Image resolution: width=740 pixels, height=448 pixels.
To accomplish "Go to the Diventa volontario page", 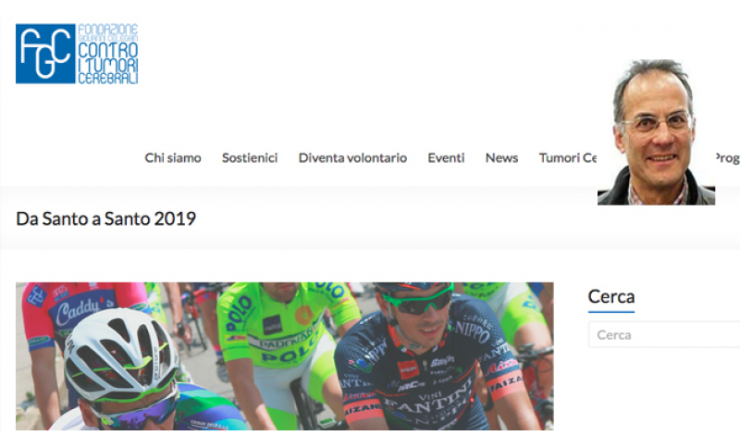I will coord(352,157).
